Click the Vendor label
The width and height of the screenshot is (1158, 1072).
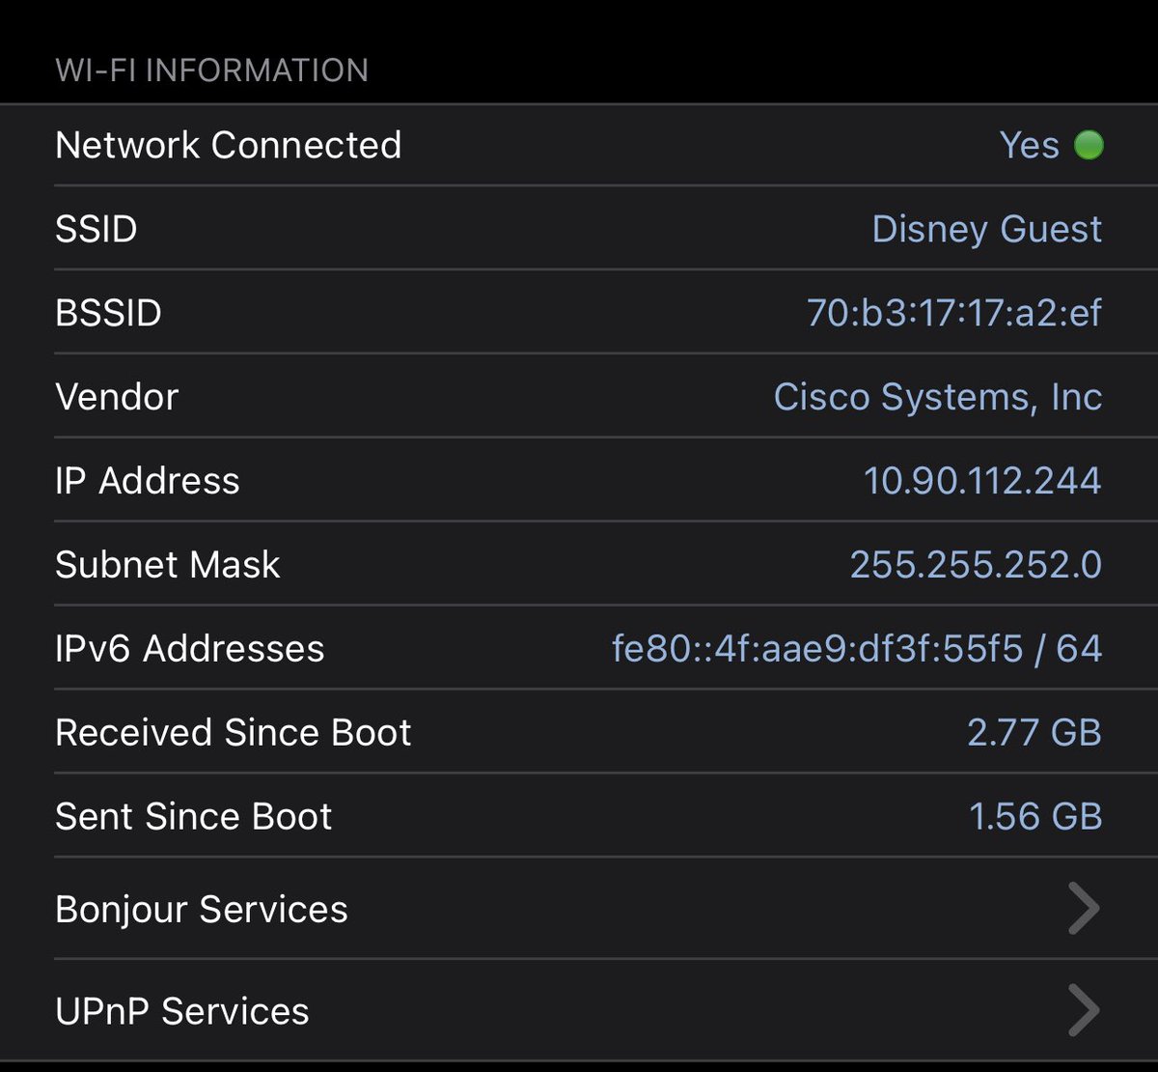coord(117,397)
